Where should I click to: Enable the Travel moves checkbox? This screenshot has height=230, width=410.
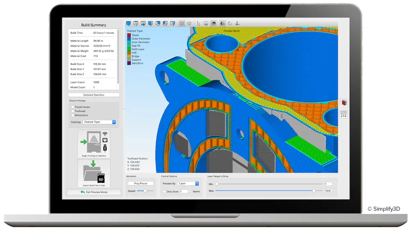tap(73, 107)
